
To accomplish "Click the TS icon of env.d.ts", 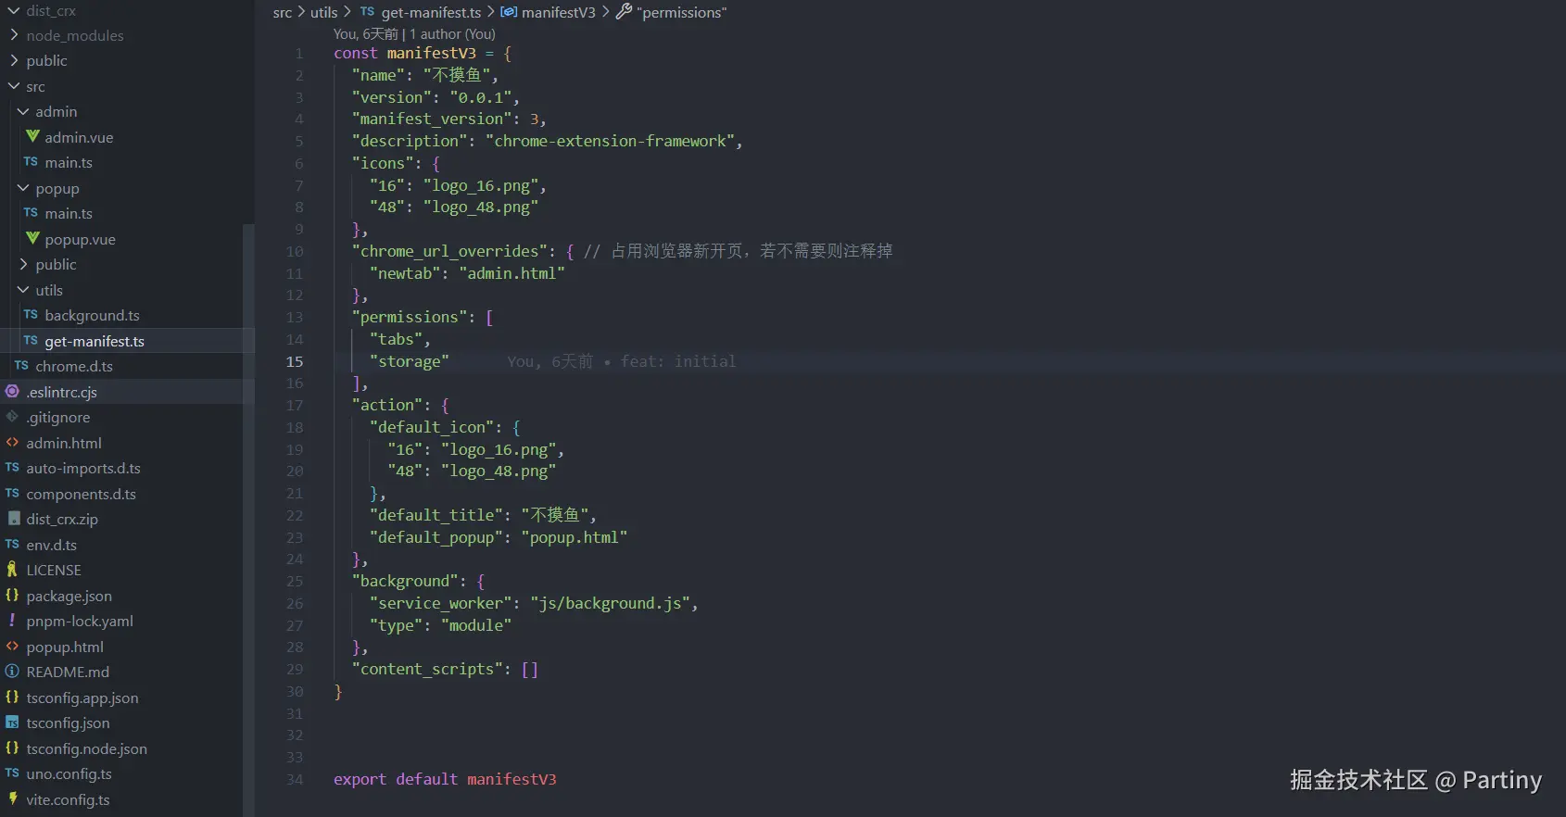I will pos(12,545).
